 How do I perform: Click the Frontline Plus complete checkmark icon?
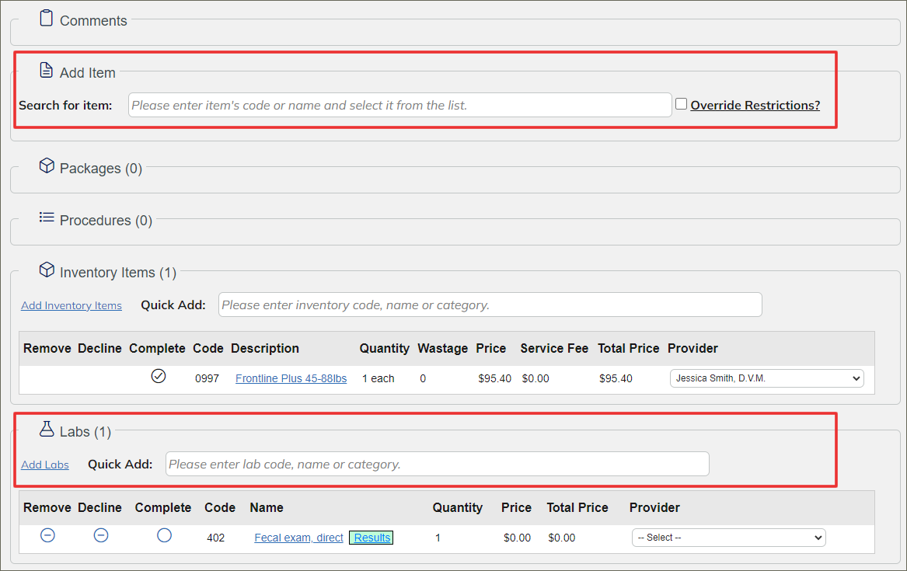click(159, 376)
